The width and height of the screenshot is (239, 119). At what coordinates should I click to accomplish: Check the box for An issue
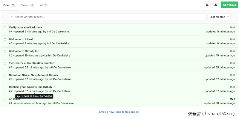tap(5, 99)
